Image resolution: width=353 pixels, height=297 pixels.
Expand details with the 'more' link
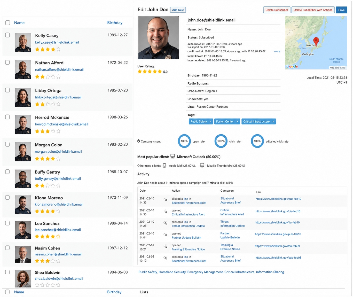[x=277, y=51]
